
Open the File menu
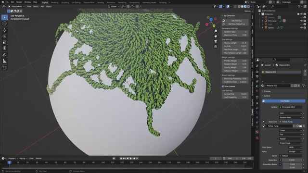(x=7, y=2)
